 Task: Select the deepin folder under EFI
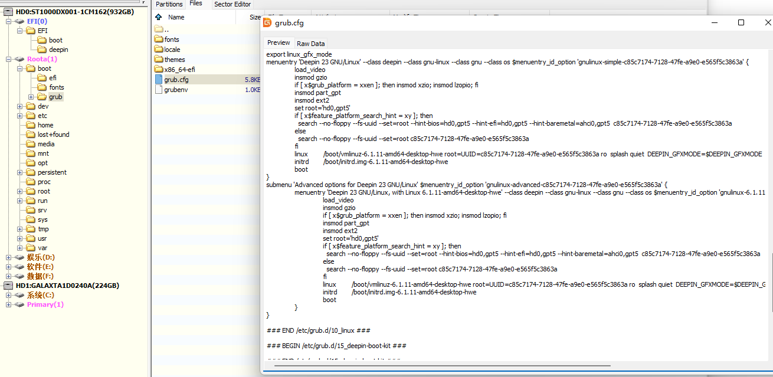point(58,50)
